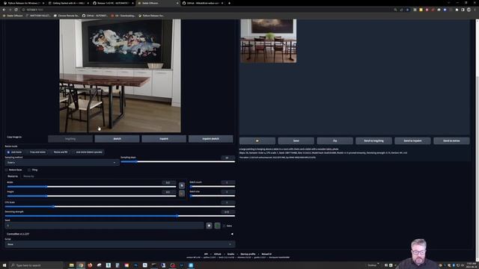The width and height of the screenshot is (479, 269).
Task: Switch to the Resize to tab
Action: coord(13,176)
